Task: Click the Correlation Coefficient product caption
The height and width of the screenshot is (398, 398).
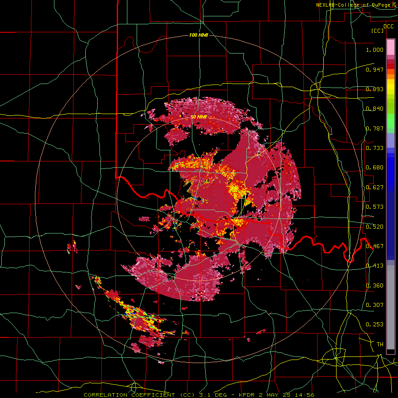Action: (199, 395)
